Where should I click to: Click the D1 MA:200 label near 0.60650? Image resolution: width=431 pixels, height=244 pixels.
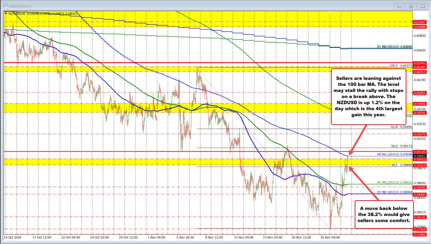tap(394, 47)
